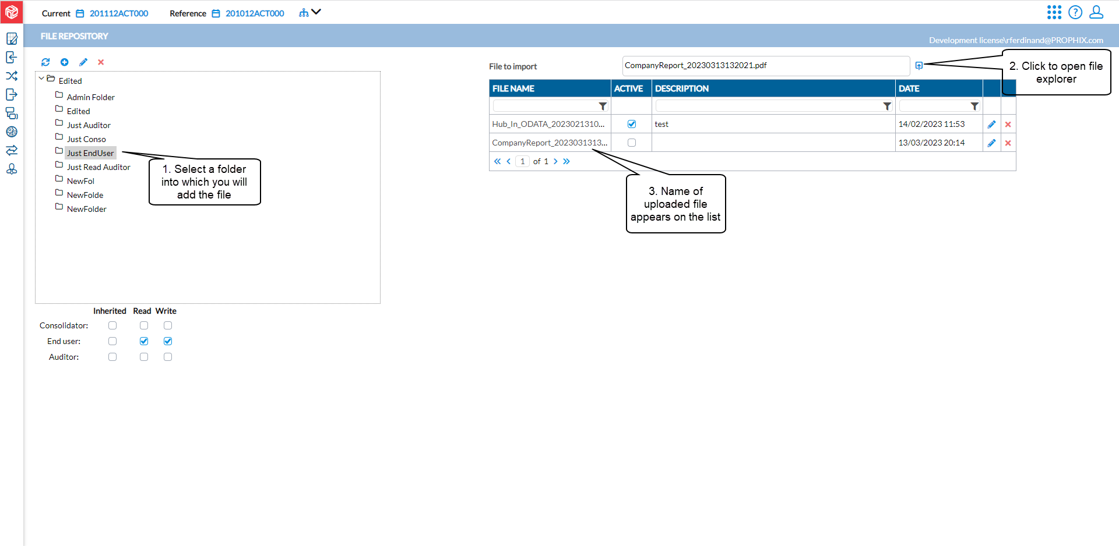The image size is (1119, 546).
Task: Toggle Consolidator Read checkbox
Action: pyautogui.click(x=144, y=325)
